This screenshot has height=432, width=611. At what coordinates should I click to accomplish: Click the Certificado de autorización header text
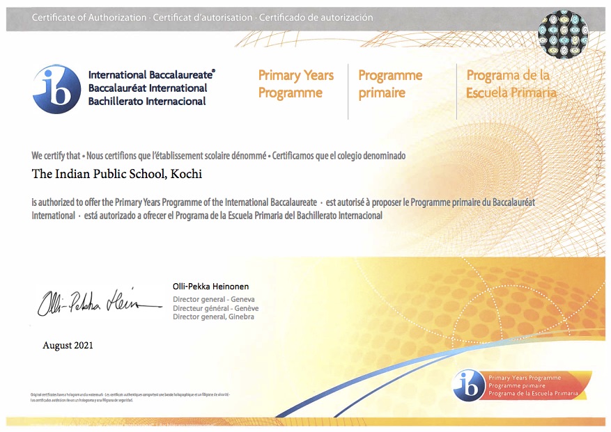[316, 17]
